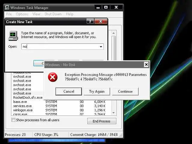Screen dimensions: 192x144
Task: Click the 3,140 K memory value
Action: click(100, 106)
